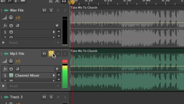Step Mp3 File effects list up arrow
This screenshot has height=104, width=184.
[59, 75]
